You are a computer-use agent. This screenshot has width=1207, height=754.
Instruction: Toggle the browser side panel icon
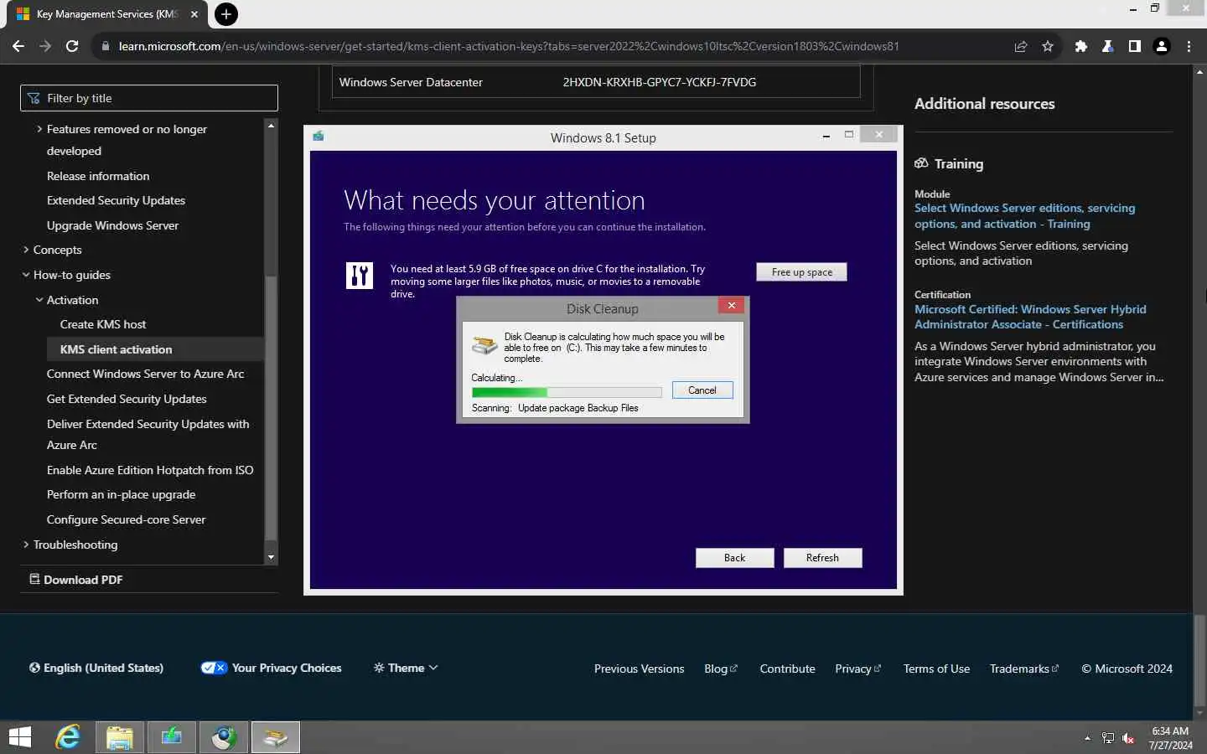tap(1135, 46)
